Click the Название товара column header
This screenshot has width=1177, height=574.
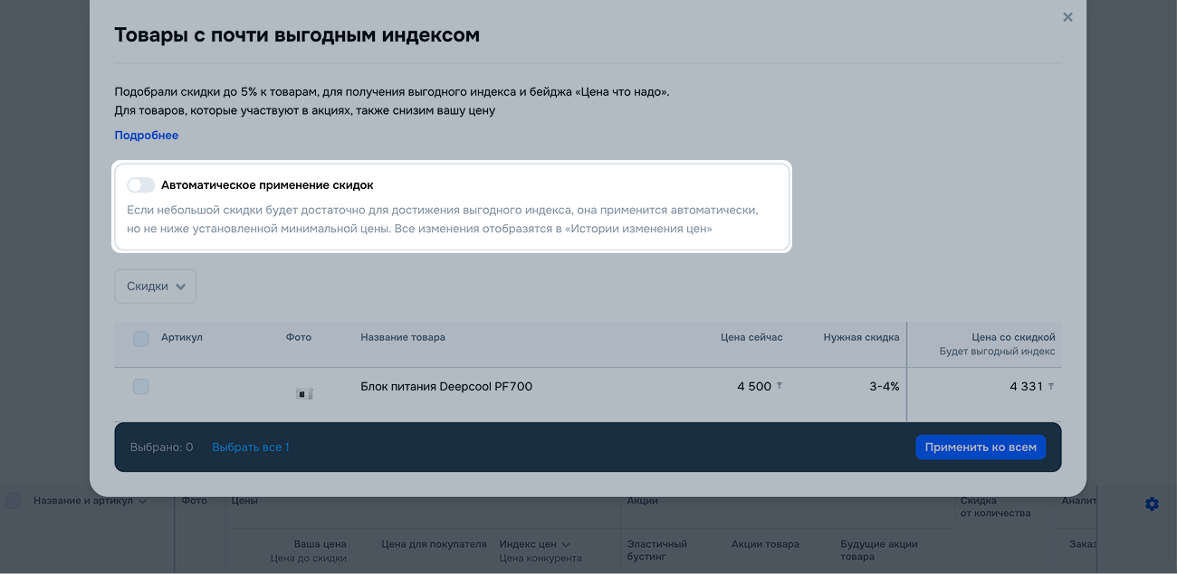[x=403, y=337]
